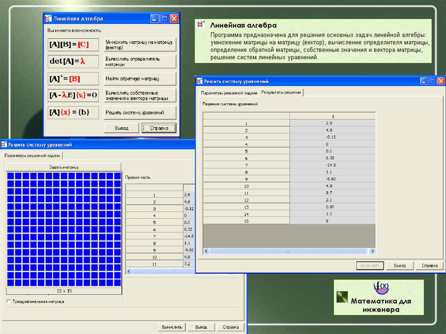
Task: Close the Линейная алгебра dialog window
Action: pos(174,19)
